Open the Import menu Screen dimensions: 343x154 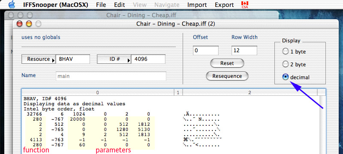tap(197, 5)
